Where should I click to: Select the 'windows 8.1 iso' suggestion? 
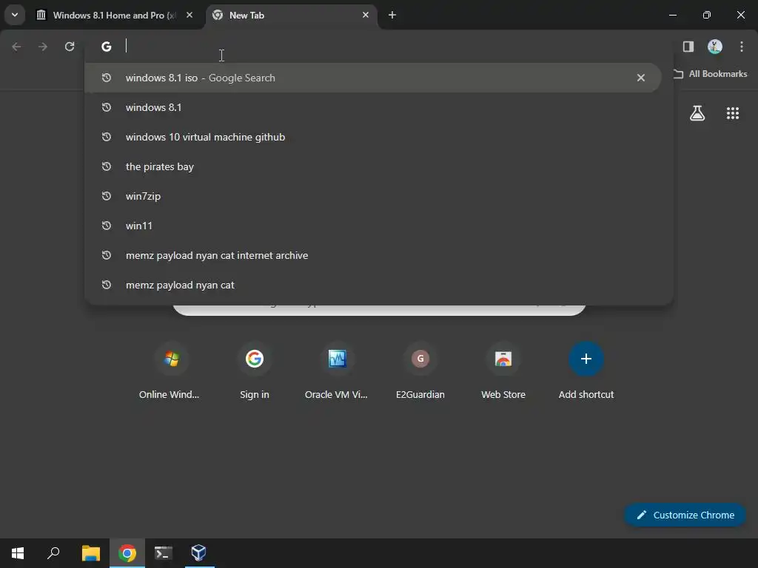(x=372, y=78)
